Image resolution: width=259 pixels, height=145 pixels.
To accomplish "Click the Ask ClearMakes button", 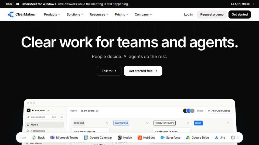I will tap(219, 111).
